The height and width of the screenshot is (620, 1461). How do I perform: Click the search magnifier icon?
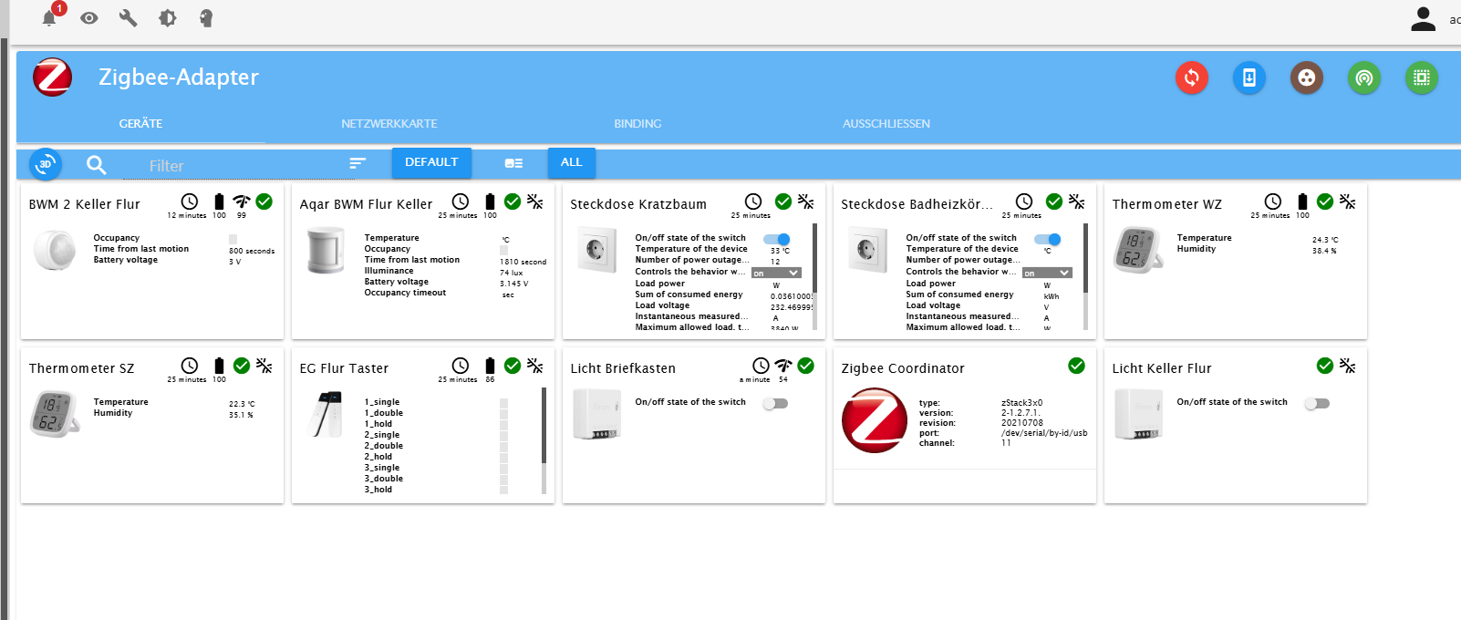click(96, 164)
